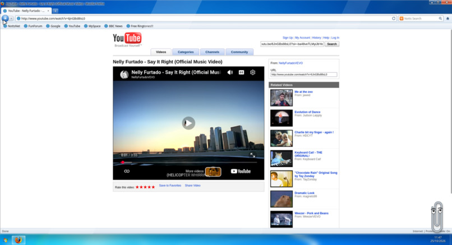Switch to the Channels tab
Viewport: 452px width, 245px height.
click(x=212, y=52)
